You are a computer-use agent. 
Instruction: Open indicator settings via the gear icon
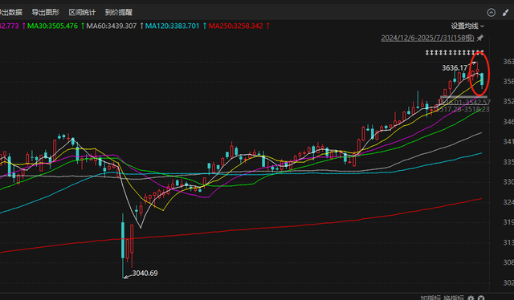(471, 298)
